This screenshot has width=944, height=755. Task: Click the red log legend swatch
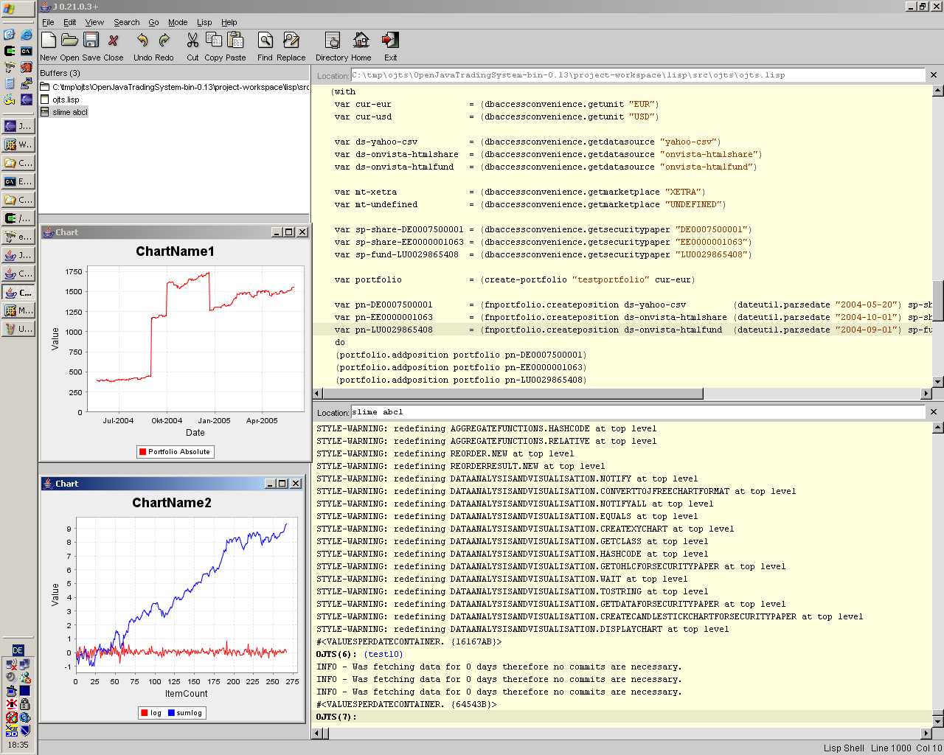coord(145,713)
